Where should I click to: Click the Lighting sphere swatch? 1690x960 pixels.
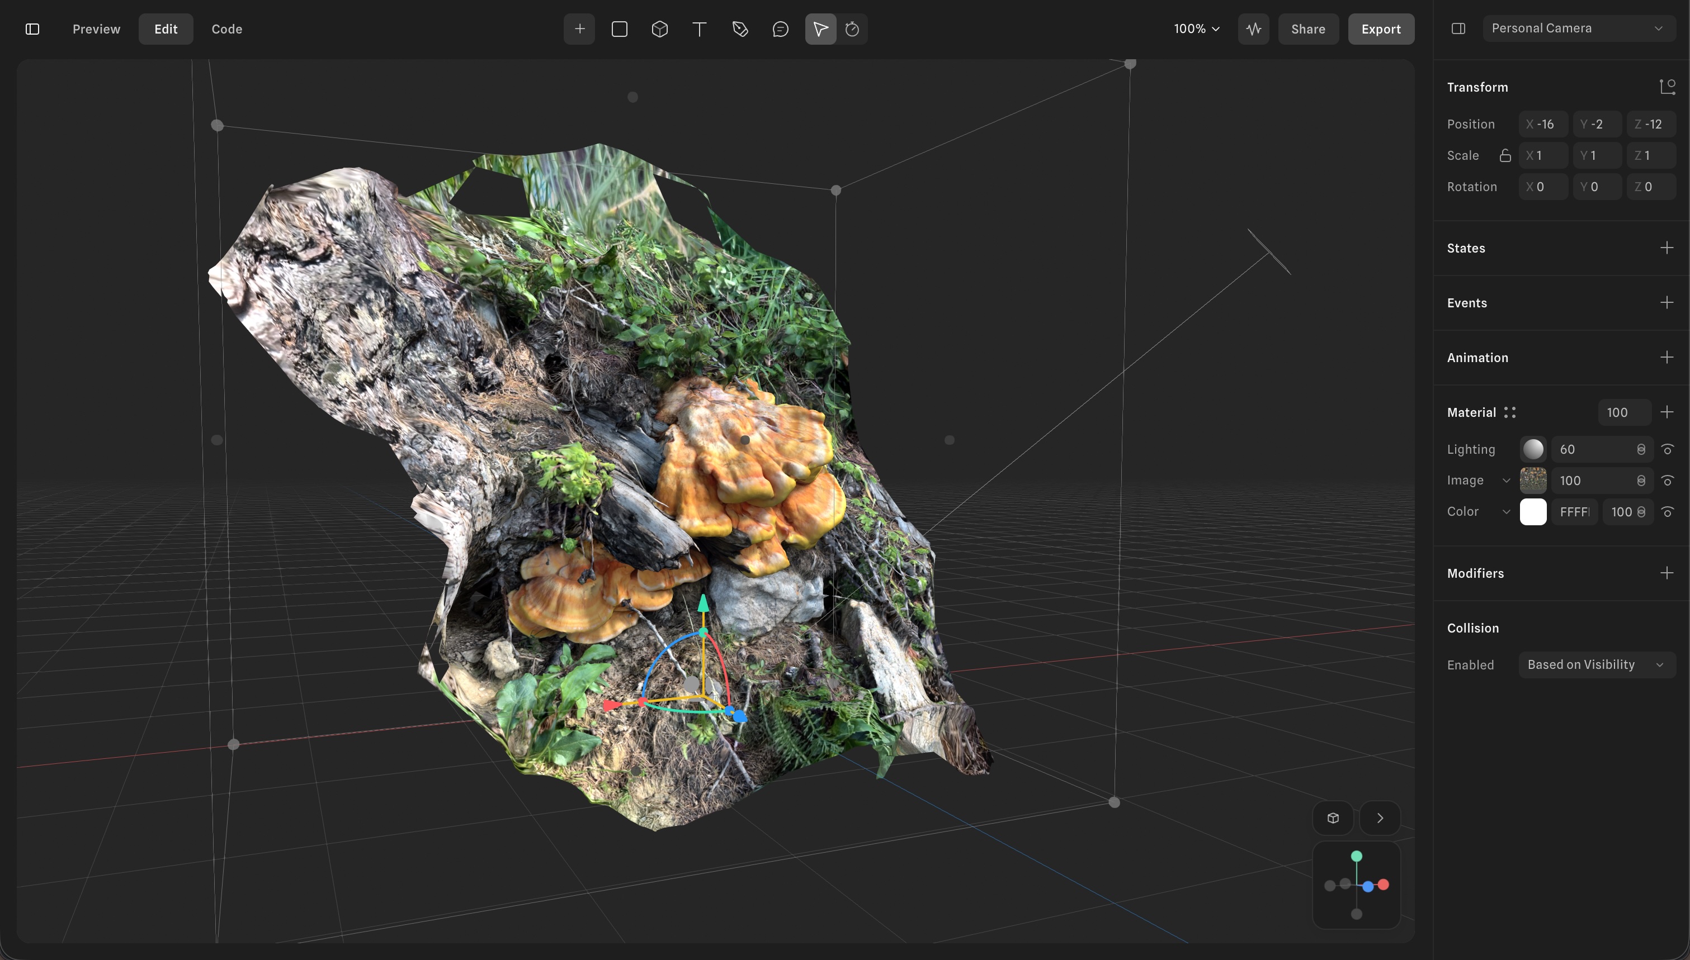tap(1533, 450)
